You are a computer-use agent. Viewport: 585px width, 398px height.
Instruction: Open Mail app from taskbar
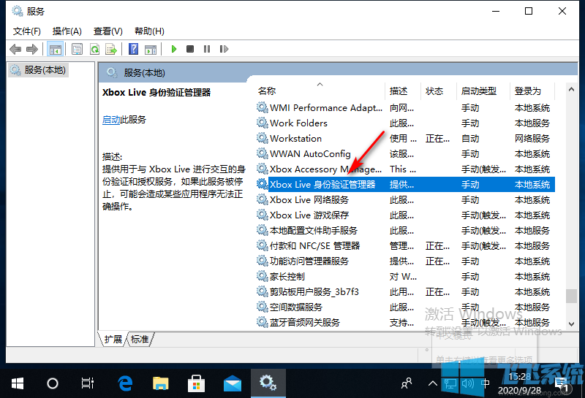tap(232, 383)
